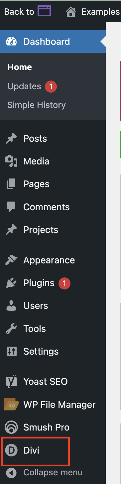Viewport: 121px width, 484px height.
Task: Click the Users person icon
Action: (x=11, y=306)
